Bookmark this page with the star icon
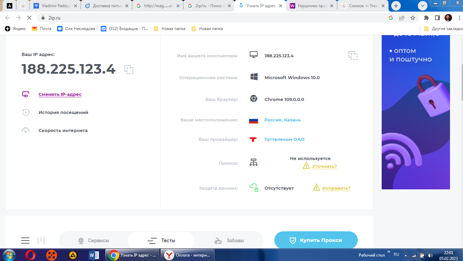 click(412, 18)
